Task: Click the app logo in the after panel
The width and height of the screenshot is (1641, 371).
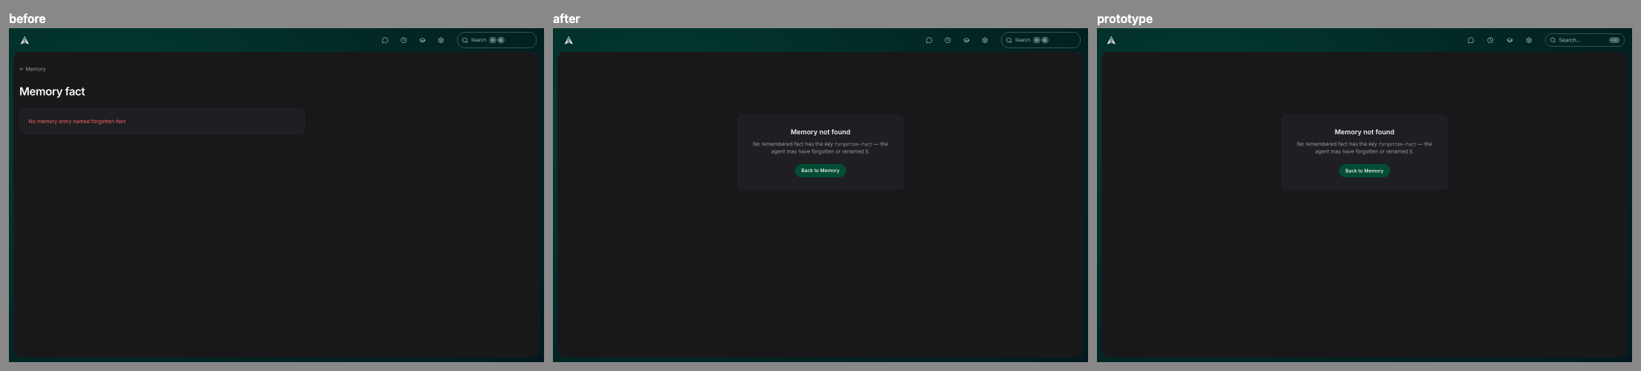Action: pos(569,40)
